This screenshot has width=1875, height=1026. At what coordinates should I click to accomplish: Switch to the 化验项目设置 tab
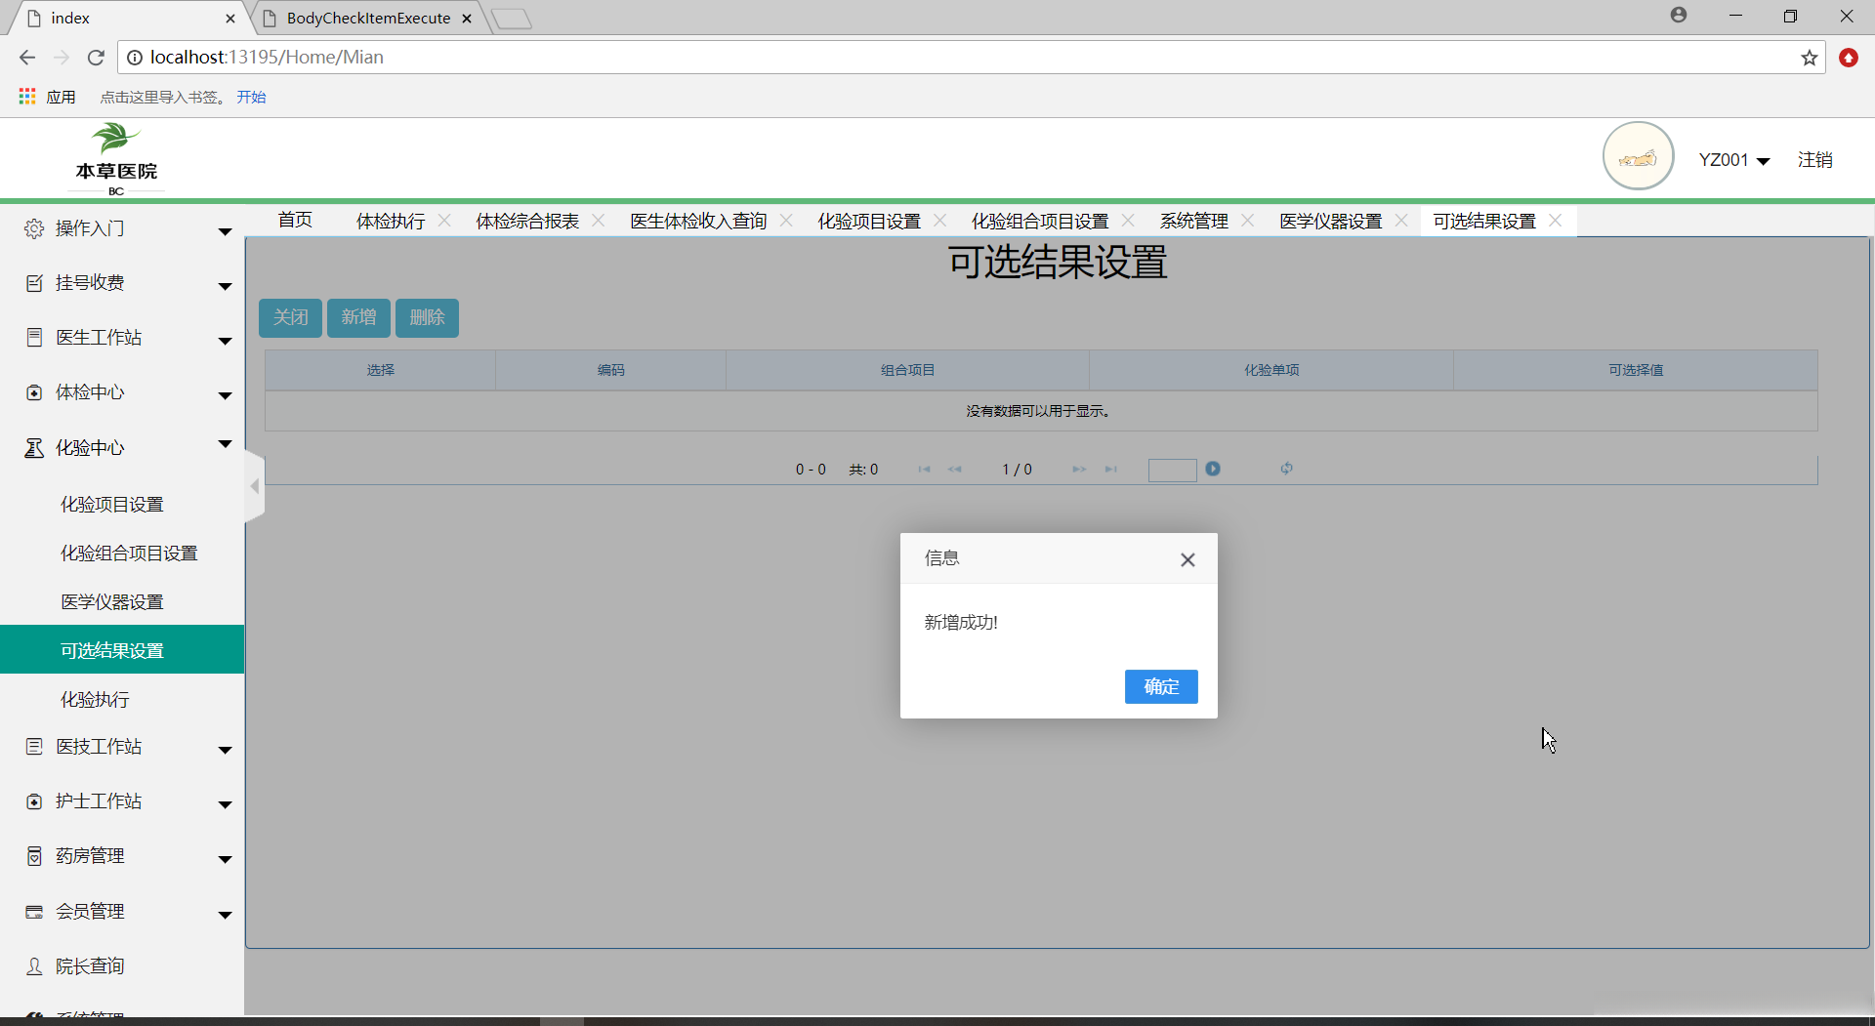tap(869, 221)
